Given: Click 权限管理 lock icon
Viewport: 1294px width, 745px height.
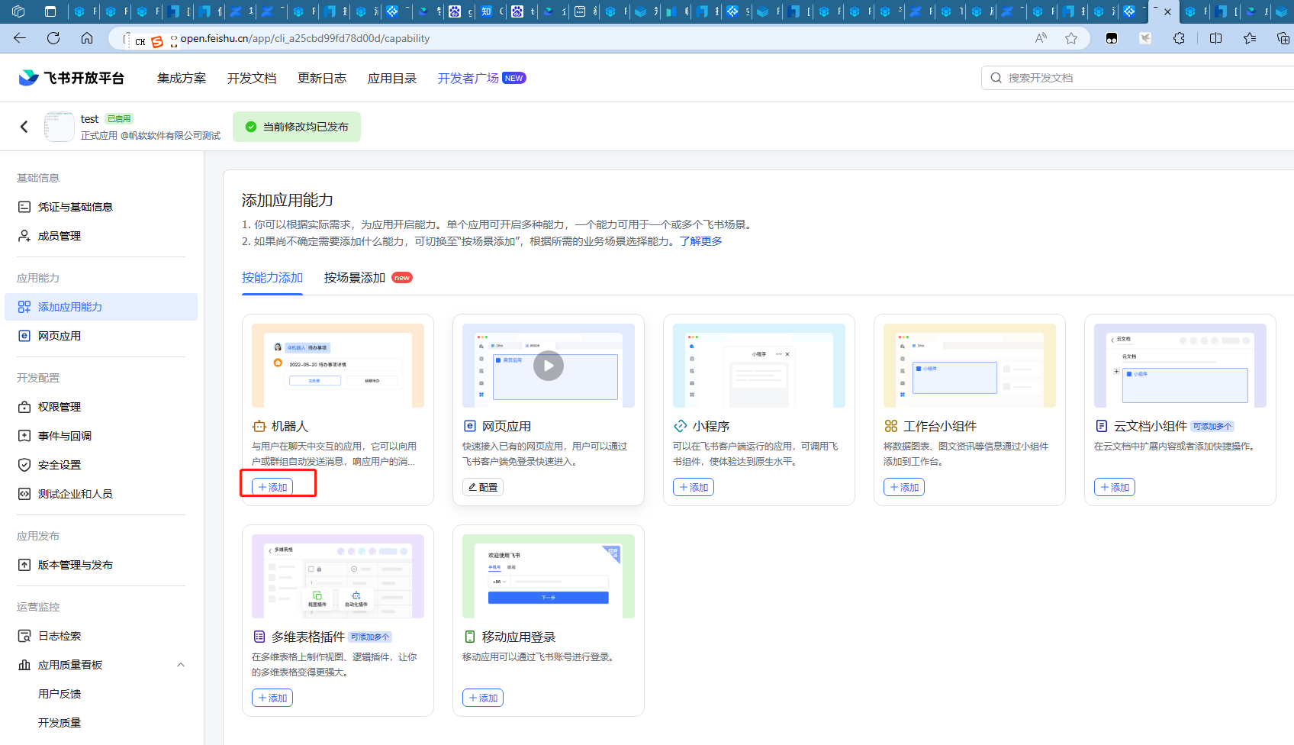Looking at the screenshot, I should point(24,407).
